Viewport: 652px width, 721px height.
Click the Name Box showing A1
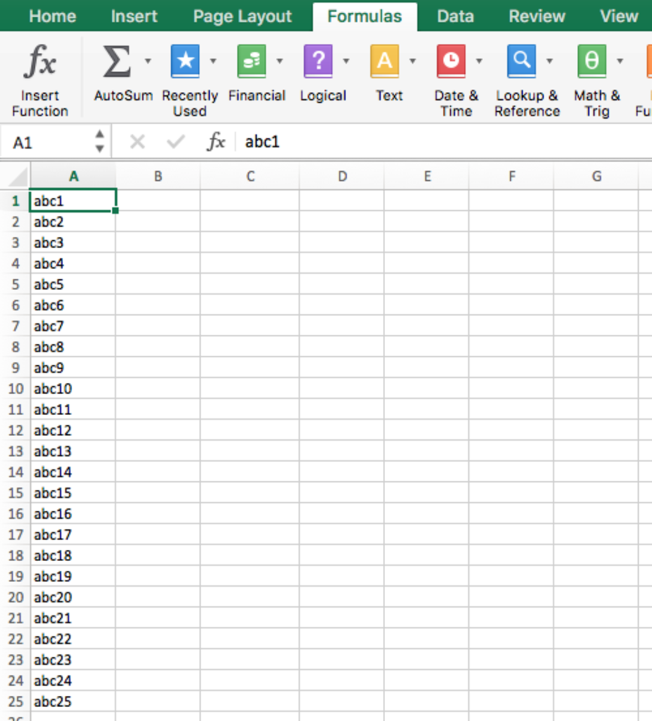[51, 142]
